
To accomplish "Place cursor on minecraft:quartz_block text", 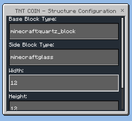I will click(43, 31).
